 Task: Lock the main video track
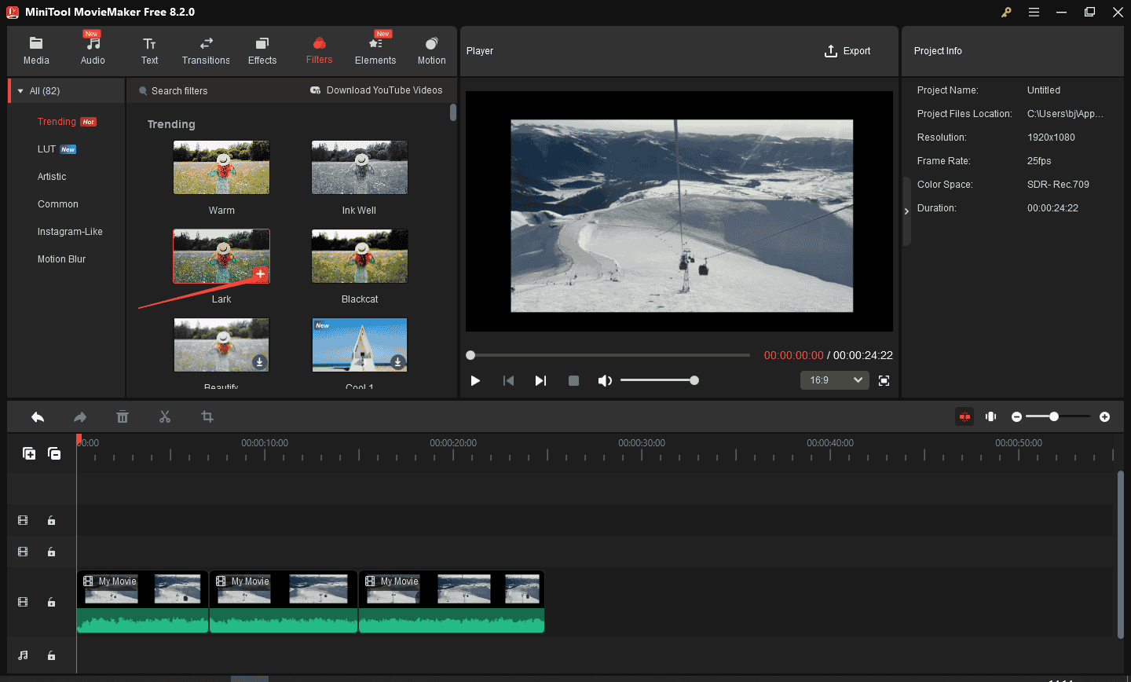[51, 602]
